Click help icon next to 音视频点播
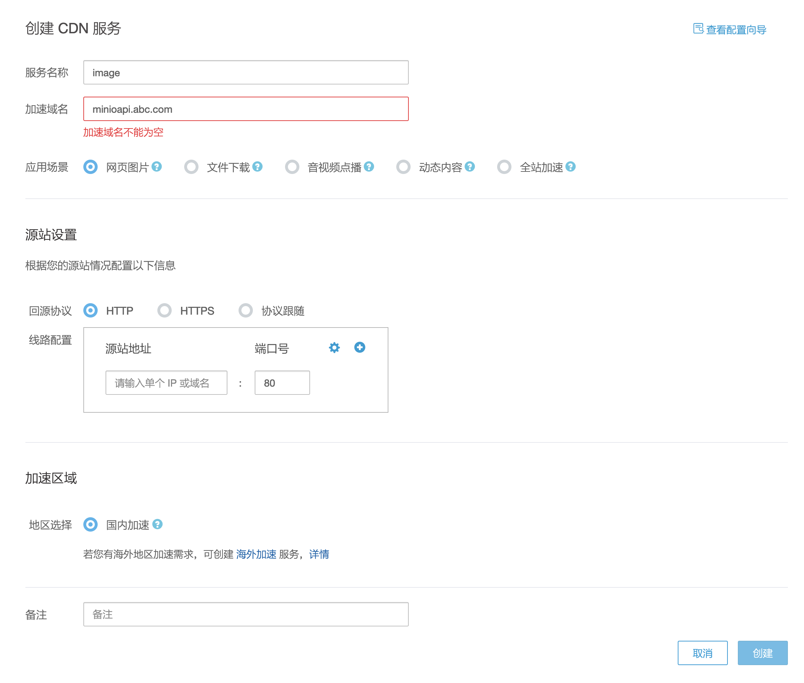 coord(369,166)
